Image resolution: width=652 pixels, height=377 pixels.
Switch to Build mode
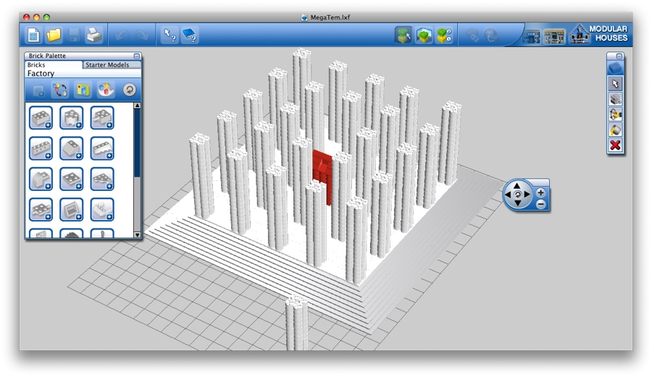coord(404,35)
